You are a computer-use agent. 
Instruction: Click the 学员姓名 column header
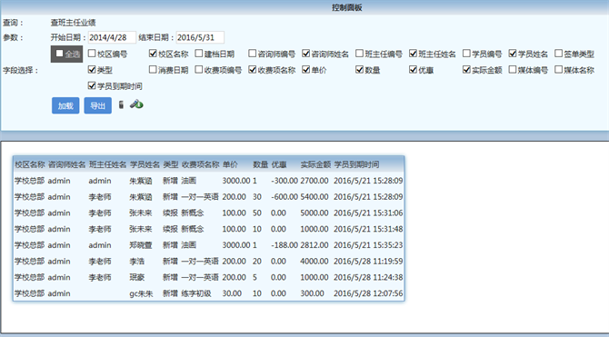point(145,164)
